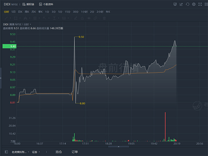This screenshot has width=208, height=156.
Task: Switch to the 年K chart tab
Action: pyautogui.click(x=108, y=12)
